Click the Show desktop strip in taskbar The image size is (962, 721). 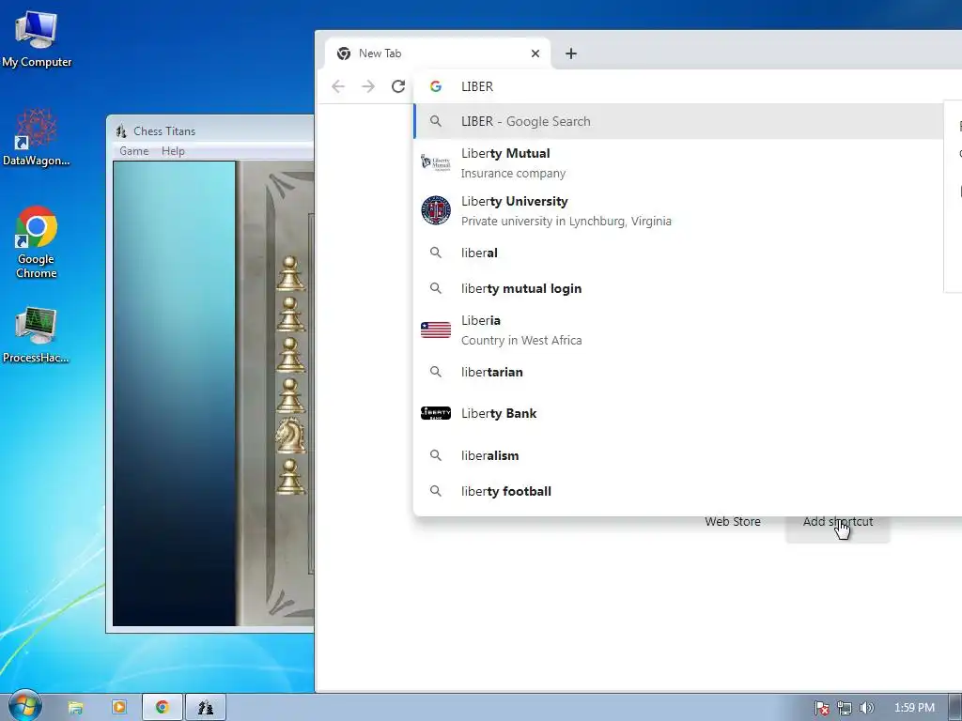point(955,708)
